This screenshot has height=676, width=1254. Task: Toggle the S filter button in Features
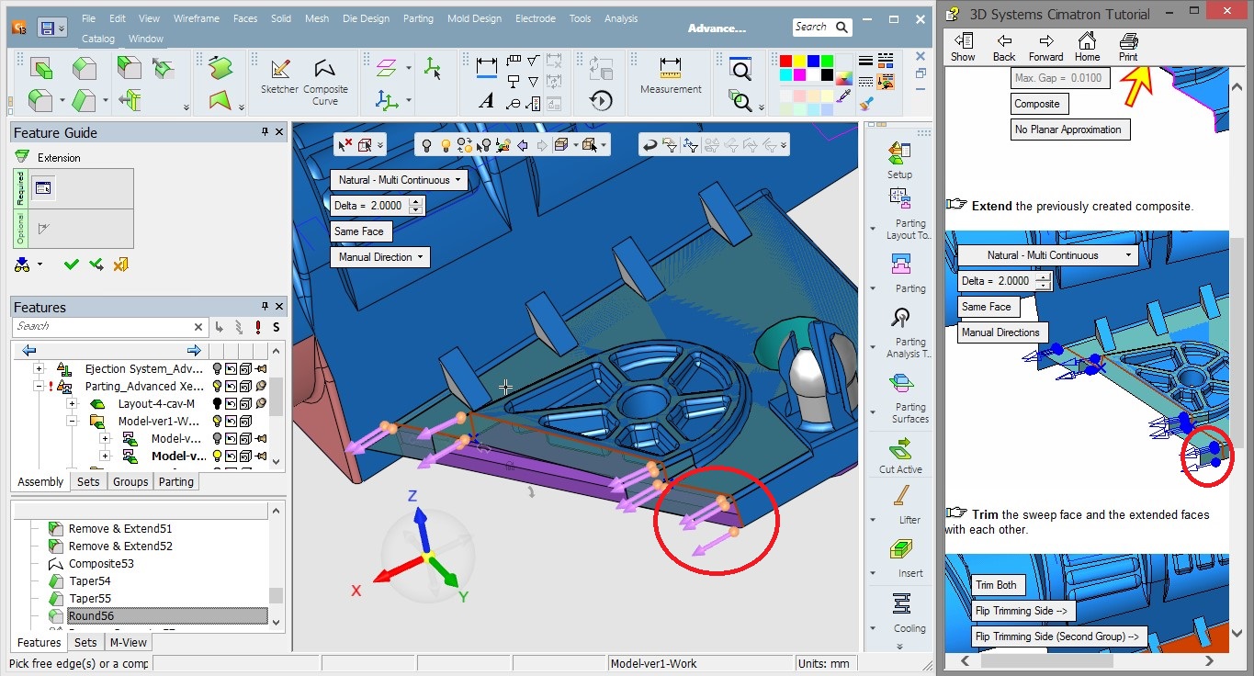[276, 327]
